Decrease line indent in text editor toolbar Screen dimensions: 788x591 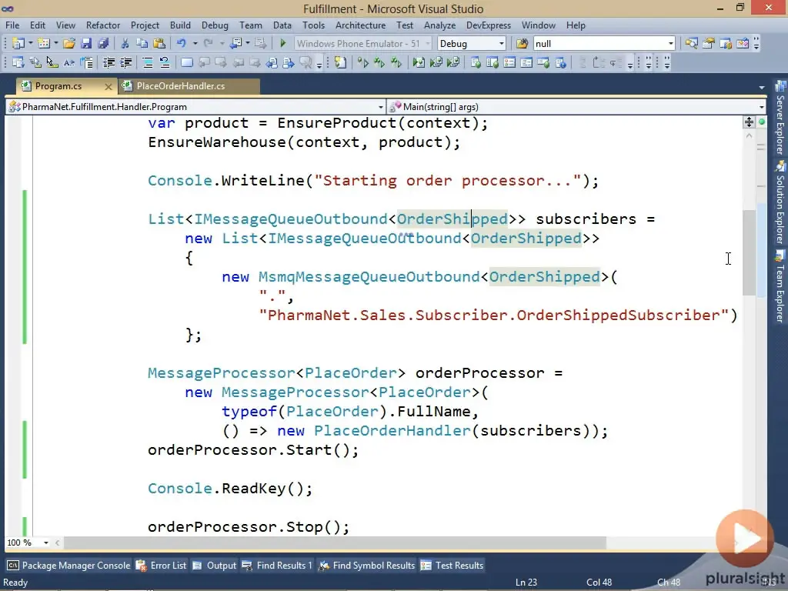[x=109, y=63]
